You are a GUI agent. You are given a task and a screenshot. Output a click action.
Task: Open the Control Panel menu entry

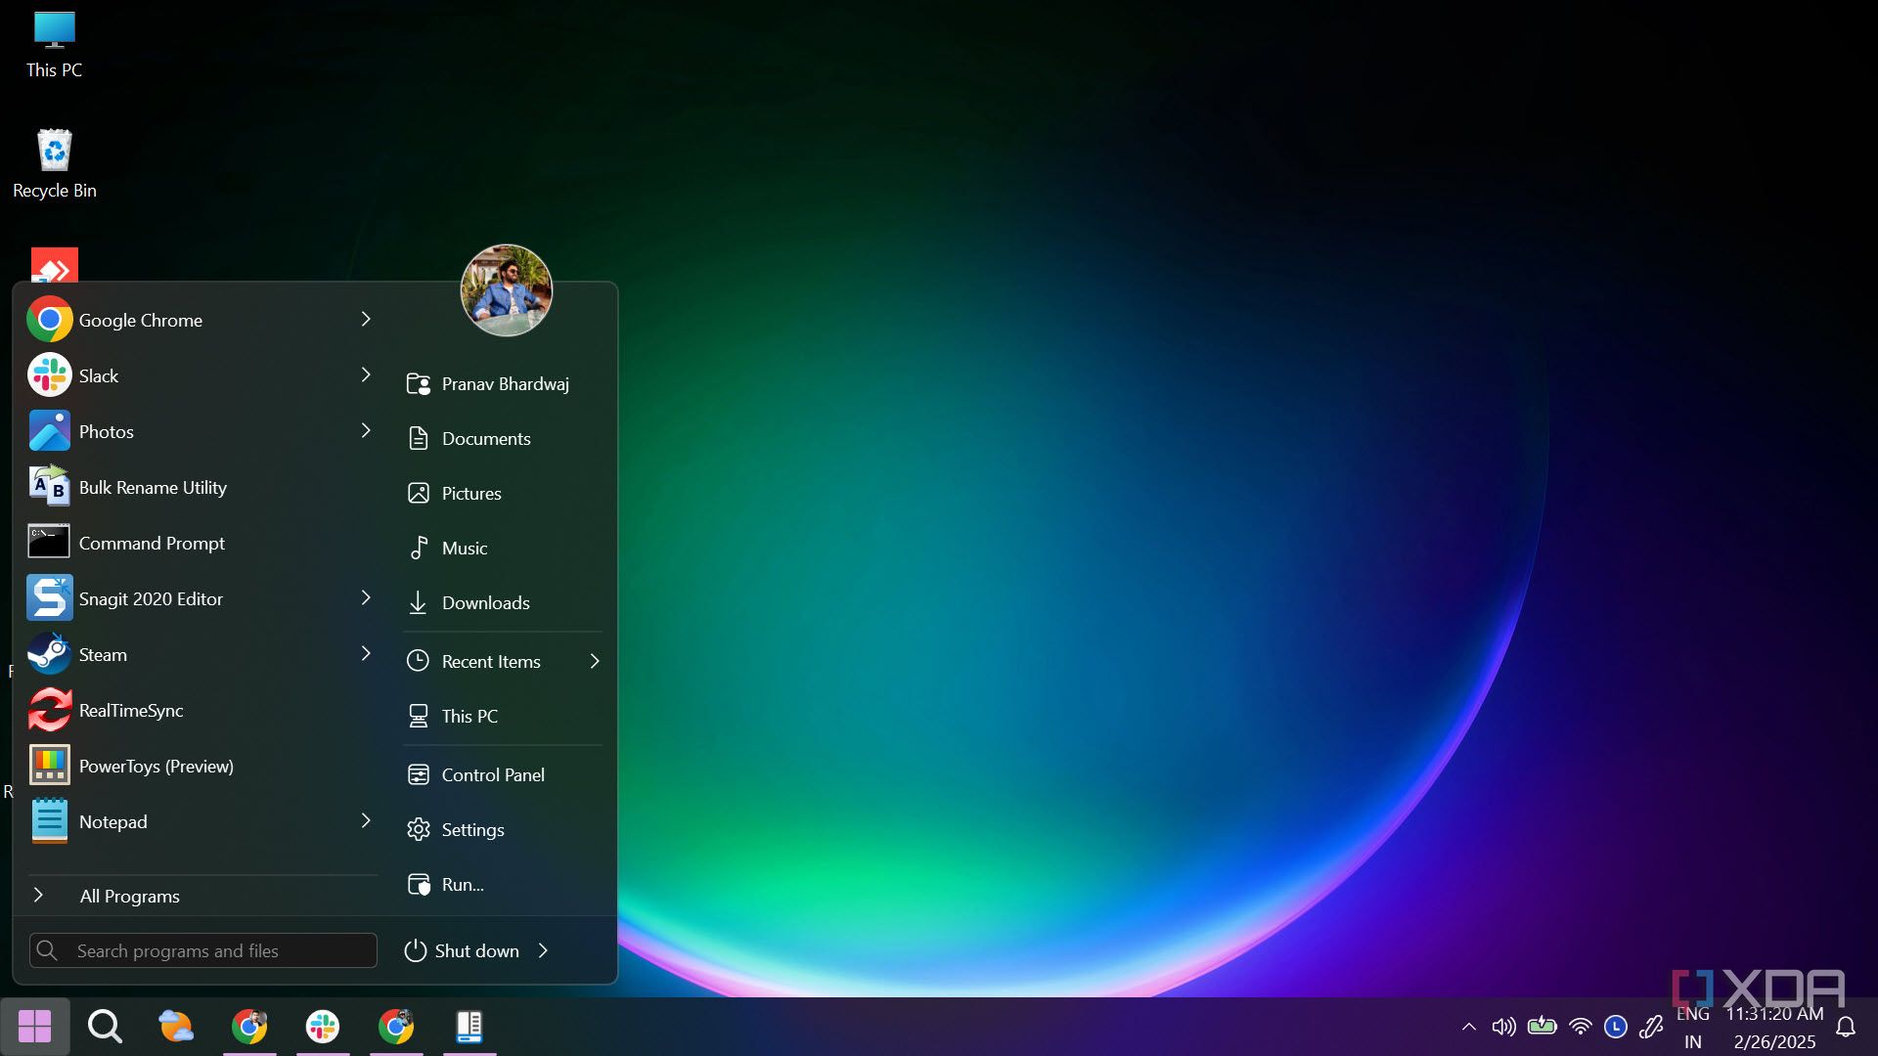coord(492,774)
